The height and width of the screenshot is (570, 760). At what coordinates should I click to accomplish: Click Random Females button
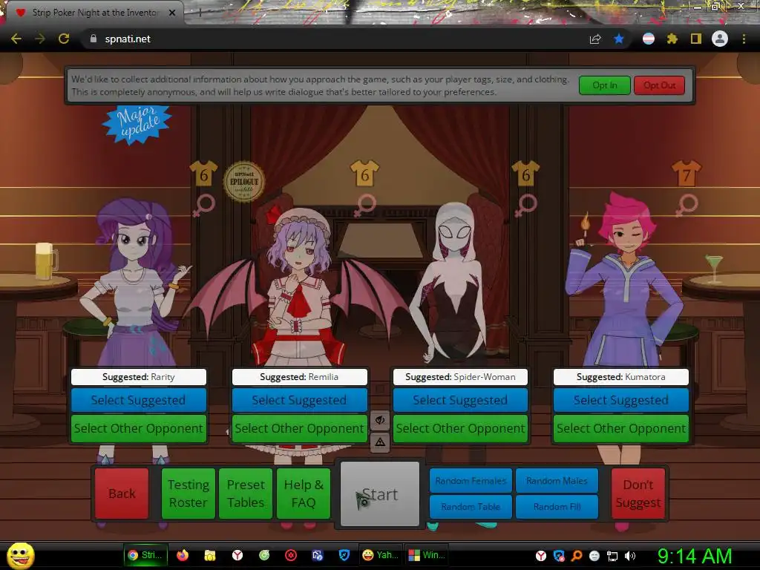pos(471,480)
